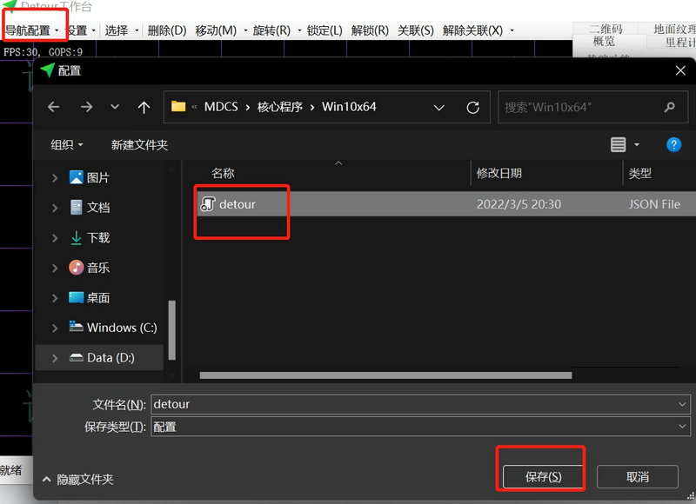696x504 pixels.
Task: Click the Detour logo in the 配置 dialog title
Action: point(47,71)
